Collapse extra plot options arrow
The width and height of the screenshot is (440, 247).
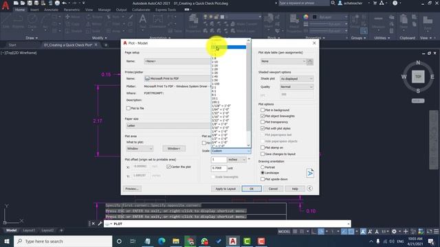point(309,189)
